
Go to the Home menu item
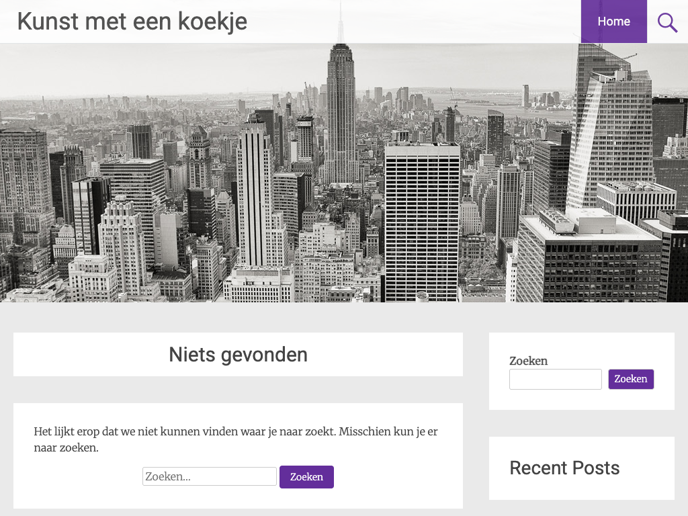click(x=613, y=21)
